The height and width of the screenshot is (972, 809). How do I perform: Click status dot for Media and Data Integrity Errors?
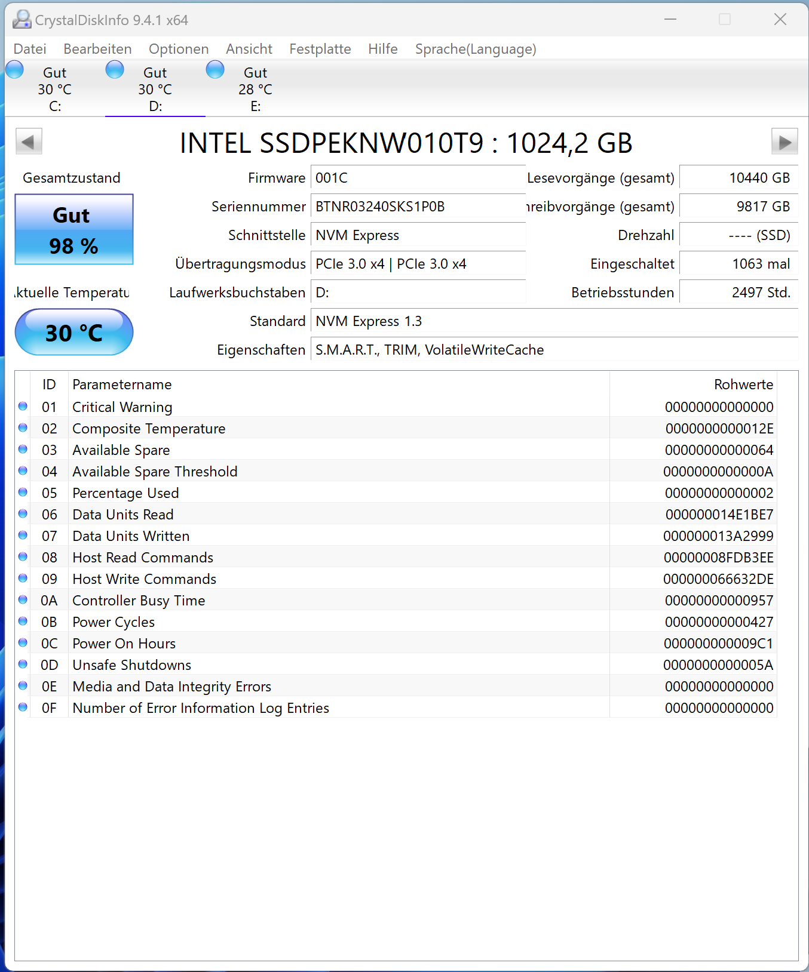[23, 685]
